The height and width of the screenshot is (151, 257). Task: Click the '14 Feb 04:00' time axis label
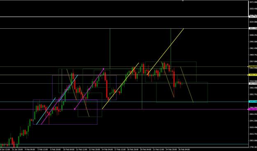107,149
